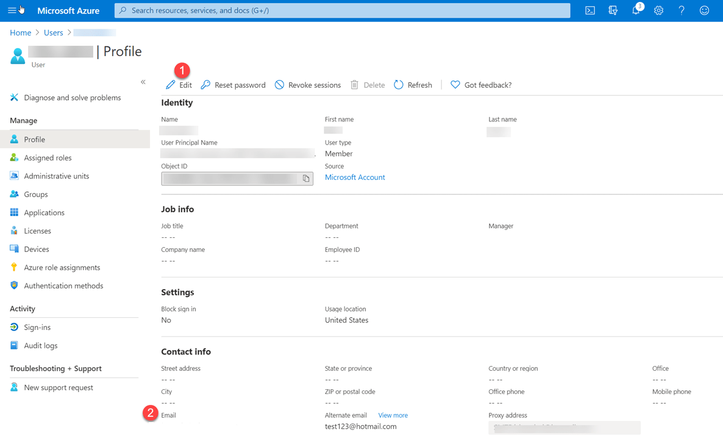Viewport: 723px width, 441px height.
Task: Open Azure Cloud Shell from the top bar
Action: coord(589,10)
